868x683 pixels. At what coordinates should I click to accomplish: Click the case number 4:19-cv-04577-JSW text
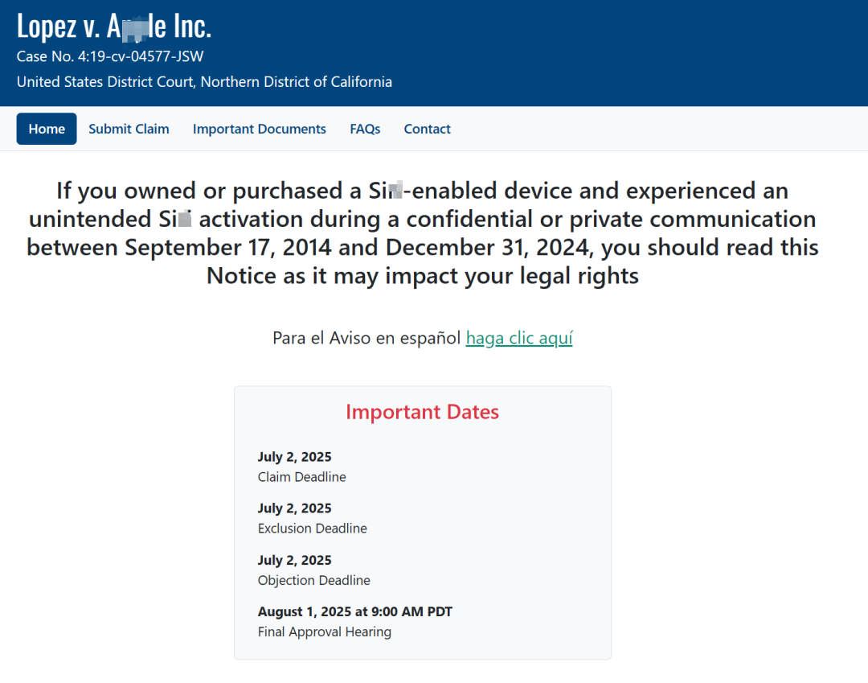click(110, 56)
